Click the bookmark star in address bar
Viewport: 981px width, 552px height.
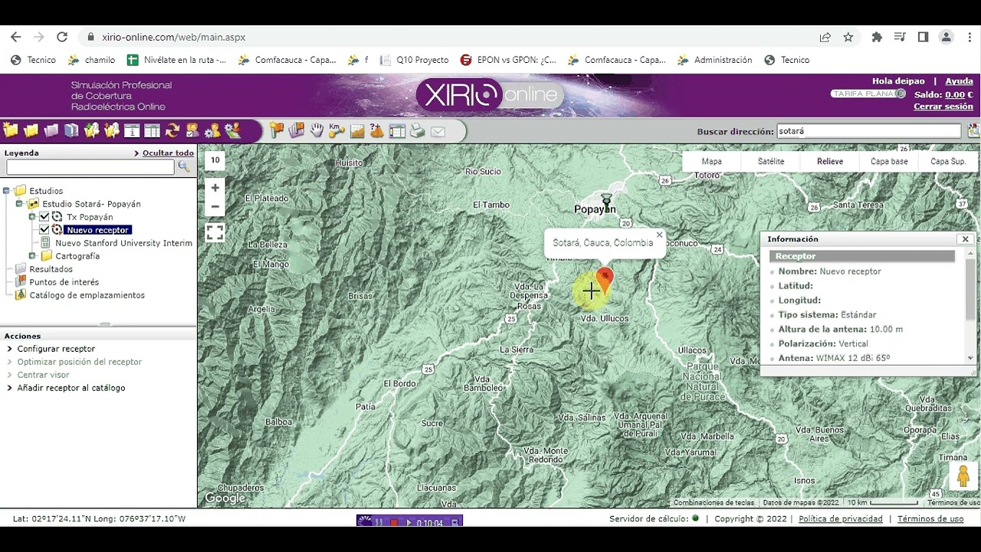click(x=848, y=37)
